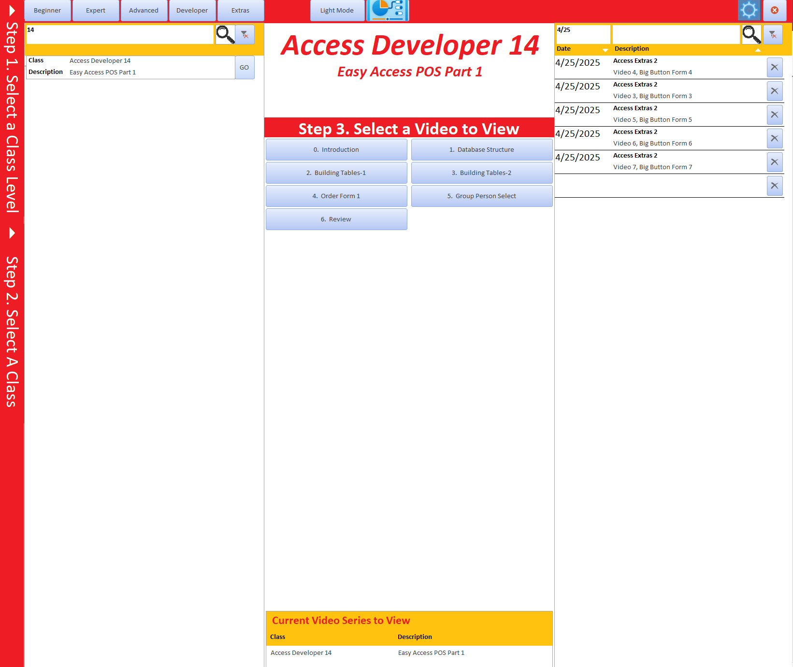Screen dimensions: 793x667
Task: Open video 4. Order Form 1
Action: tap(336, 196)
